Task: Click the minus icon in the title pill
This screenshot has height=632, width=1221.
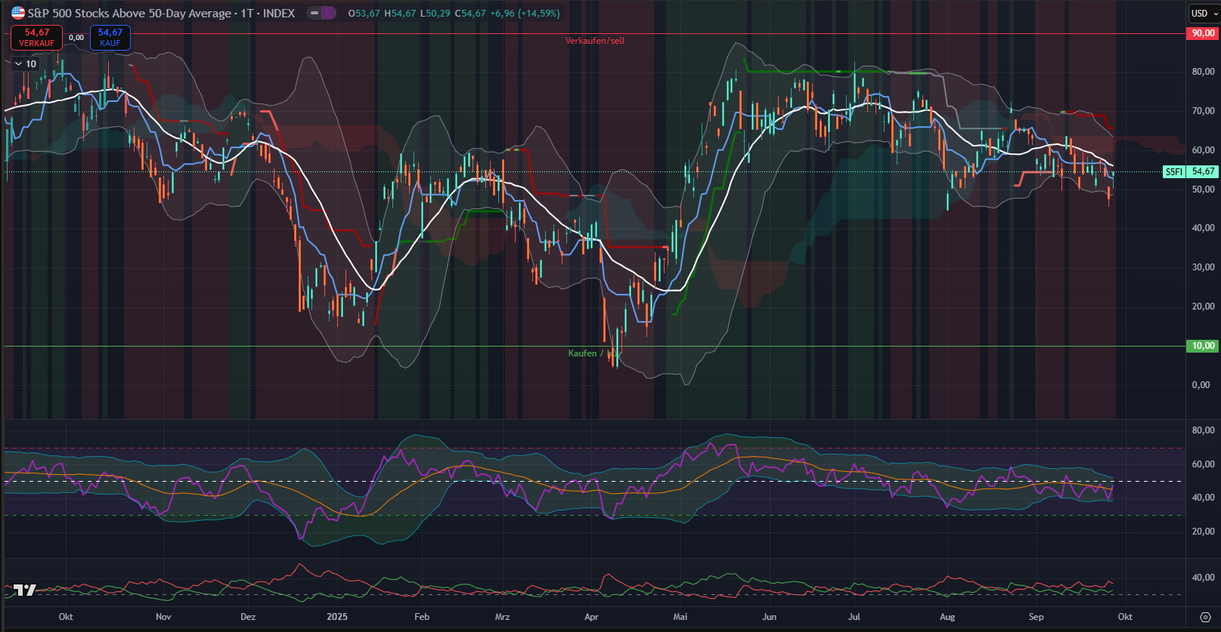Action: pyautogui.click(x=315, y=13)
